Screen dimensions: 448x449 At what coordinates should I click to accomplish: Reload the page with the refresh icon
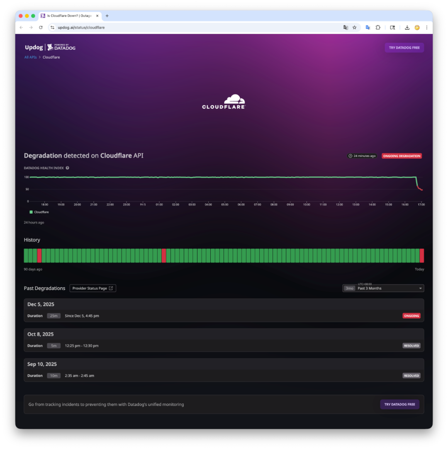tap(41, 27)
